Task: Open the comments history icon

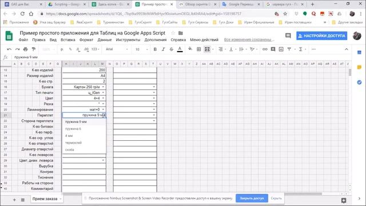Action: pyautogui.click(x=288, y=35)
